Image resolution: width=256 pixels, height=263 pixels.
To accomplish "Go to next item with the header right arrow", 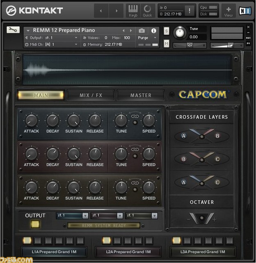I will pos(117,11).
